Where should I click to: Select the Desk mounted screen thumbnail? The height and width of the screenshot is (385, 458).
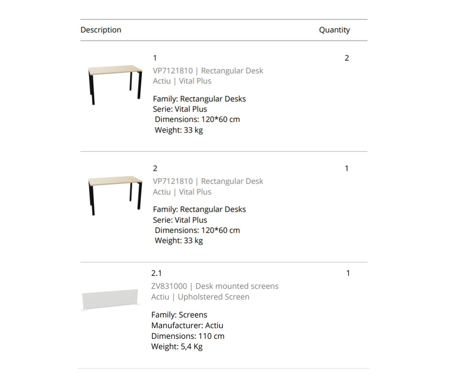(110, 299)
